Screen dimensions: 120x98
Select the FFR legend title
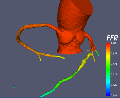click(112, 38)
